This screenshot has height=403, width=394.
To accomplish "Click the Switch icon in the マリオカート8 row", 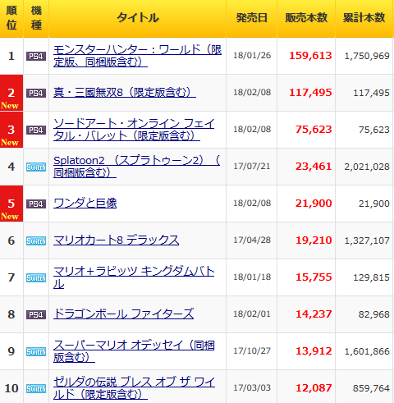I will click(x=36, y=241).
